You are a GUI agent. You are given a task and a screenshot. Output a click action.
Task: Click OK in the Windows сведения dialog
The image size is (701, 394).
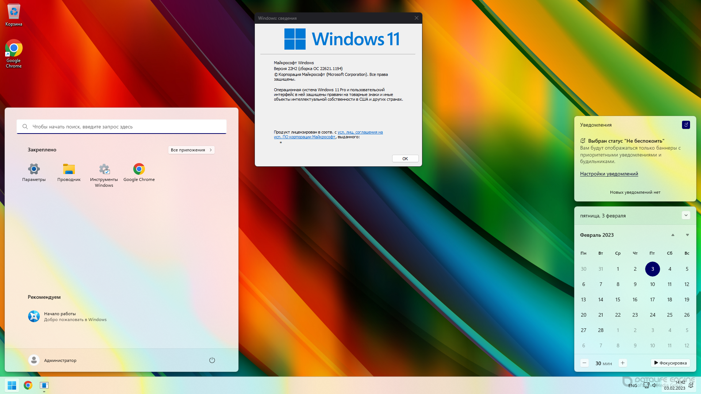405,159
